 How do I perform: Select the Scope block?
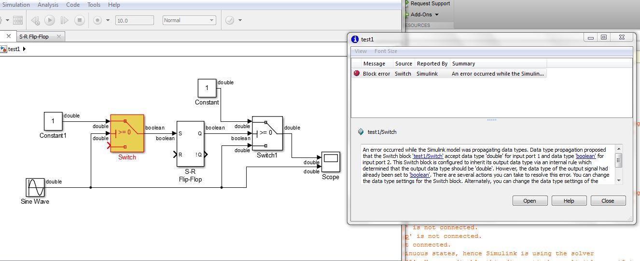(331, 161)
